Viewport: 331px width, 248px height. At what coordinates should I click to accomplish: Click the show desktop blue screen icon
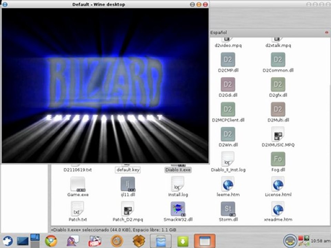pos(23,241)
